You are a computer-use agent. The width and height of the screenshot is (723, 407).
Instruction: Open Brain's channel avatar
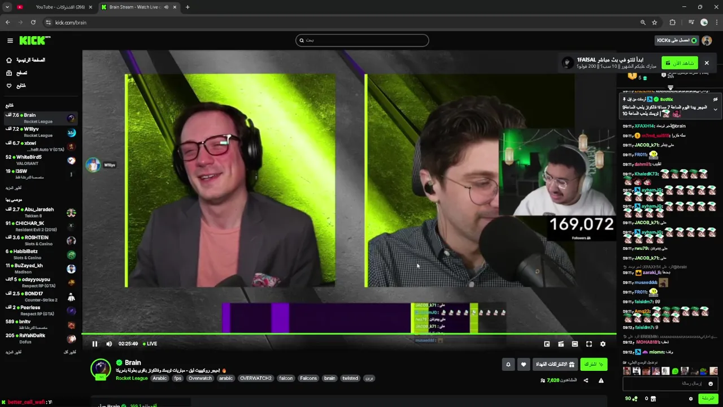101,369
